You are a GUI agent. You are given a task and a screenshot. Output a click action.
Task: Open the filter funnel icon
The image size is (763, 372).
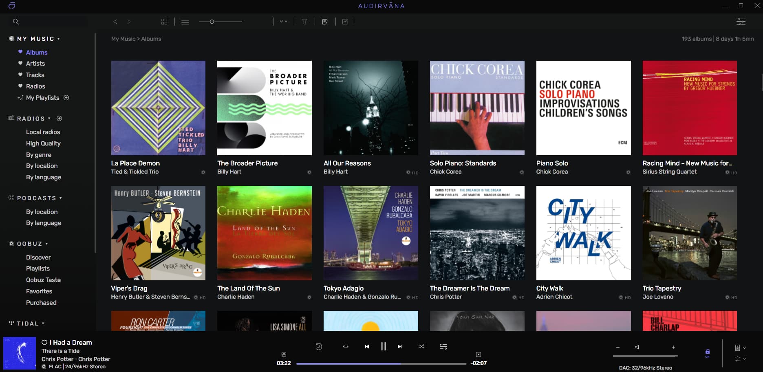click(304, 22)
